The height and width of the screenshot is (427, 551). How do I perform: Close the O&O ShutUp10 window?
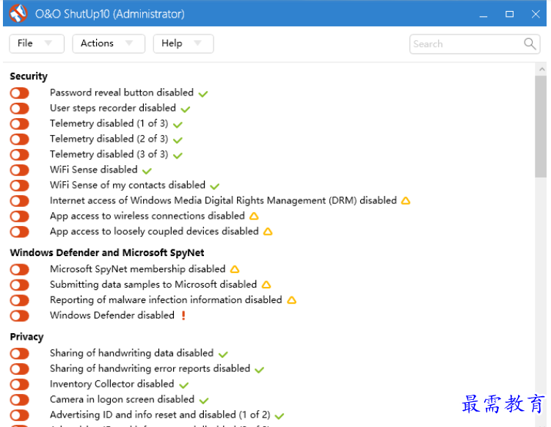[536, 15]
